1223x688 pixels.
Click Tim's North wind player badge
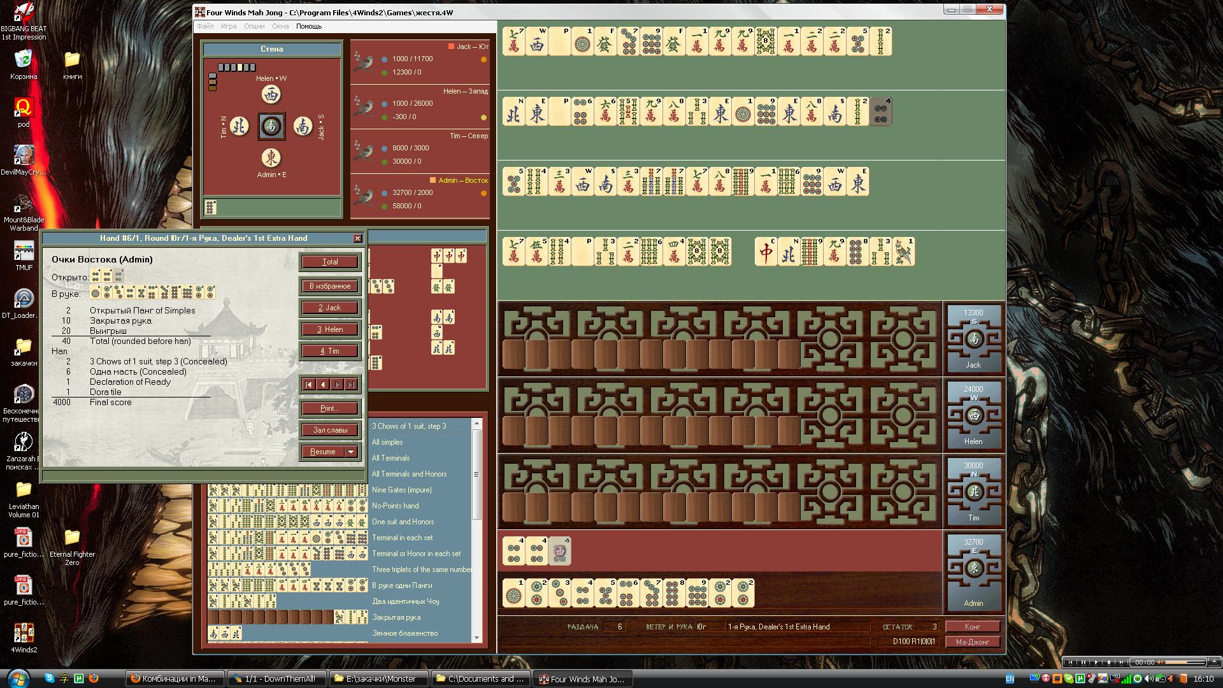[973, 491]
